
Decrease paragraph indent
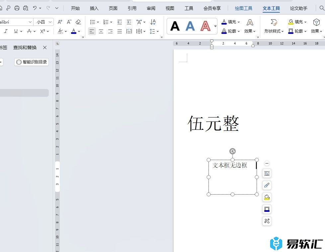[x=120, y=22]
